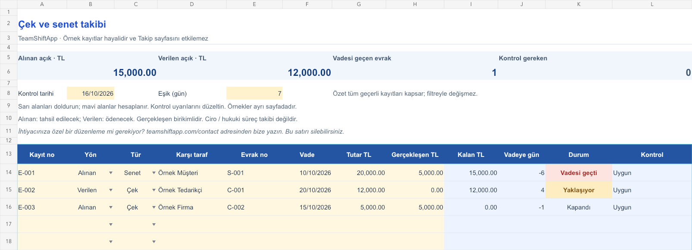
Task: Select document number C-002
Action: point(254,207)
